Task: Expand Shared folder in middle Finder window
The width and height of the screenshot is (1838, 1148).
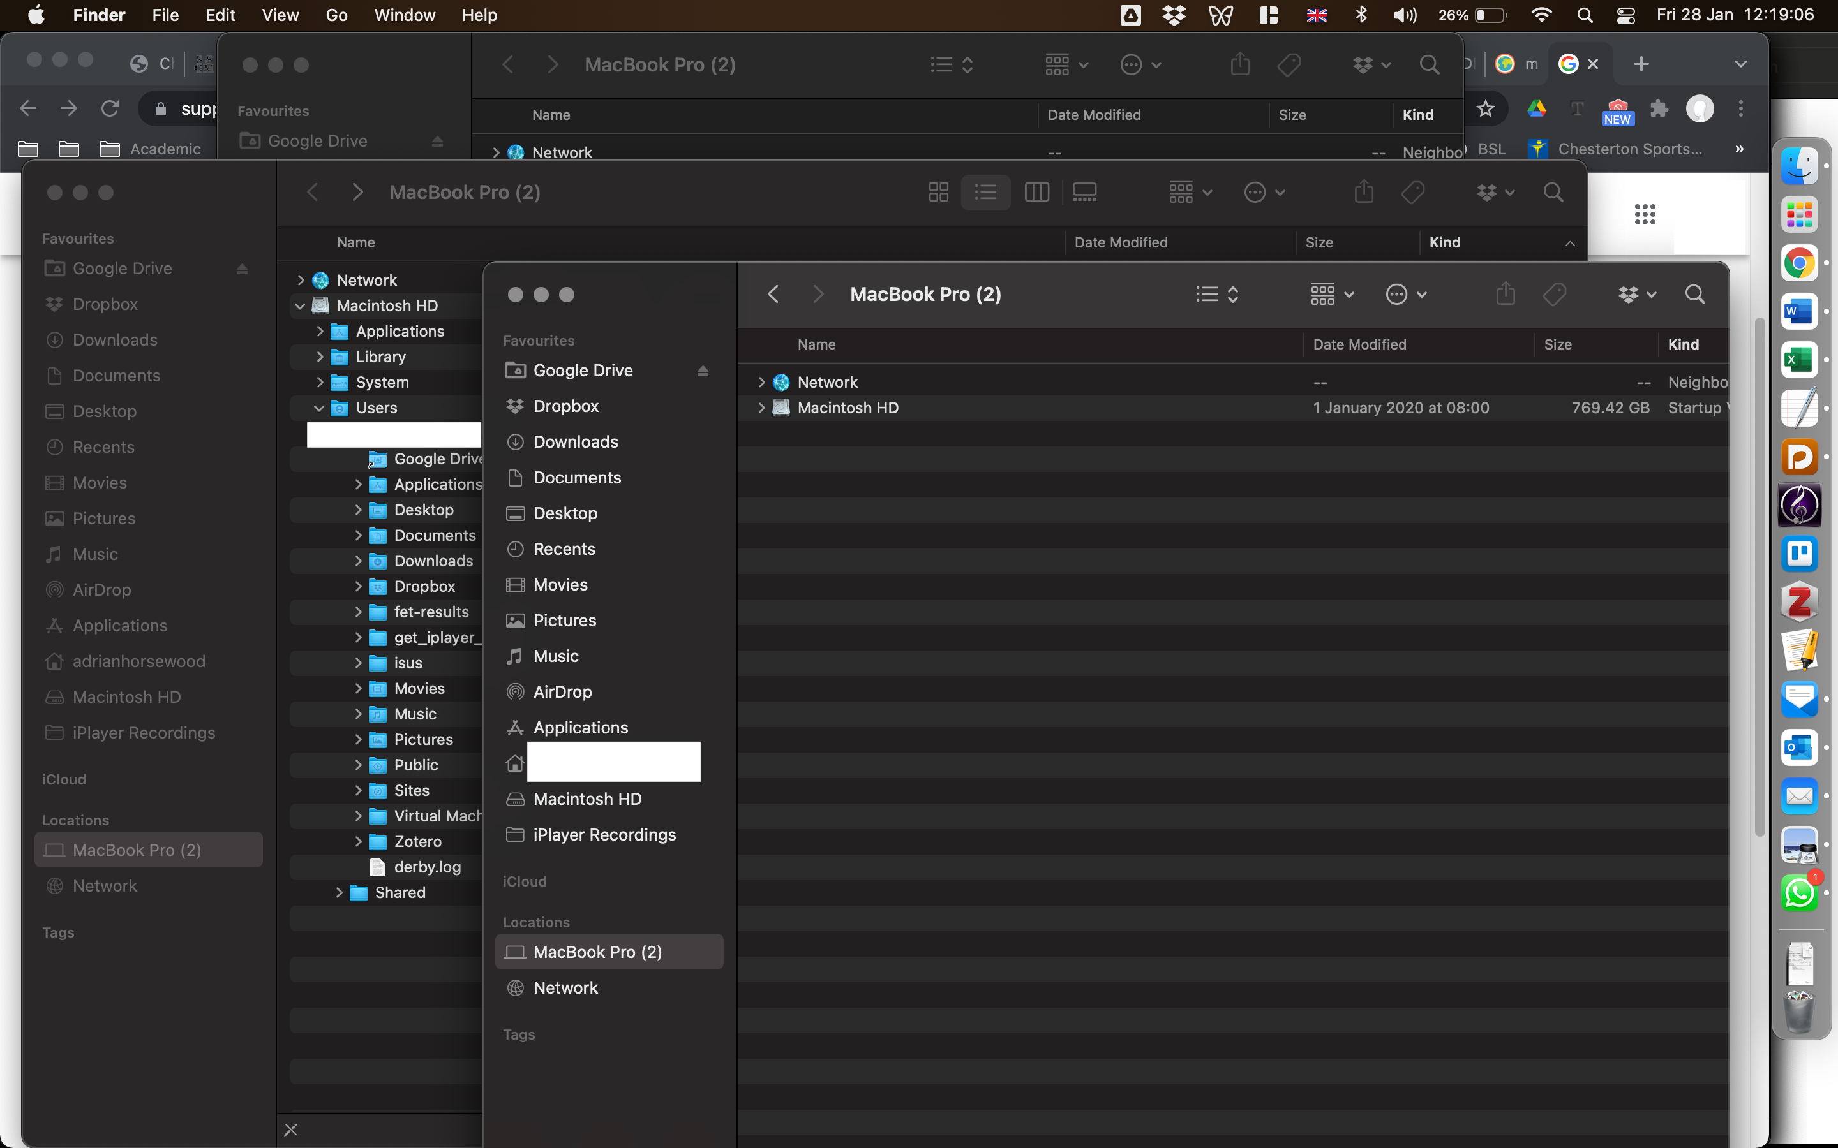Action: tap(339, 892)
